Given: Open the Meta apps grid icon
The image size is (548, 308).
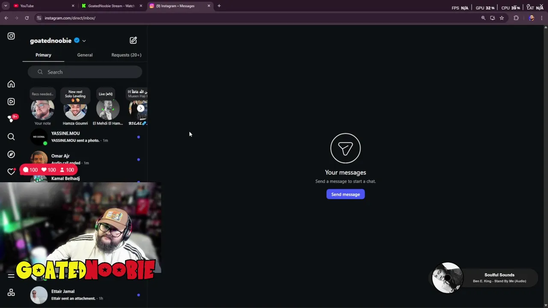Looking at the screenshot, I should point(11,293).
